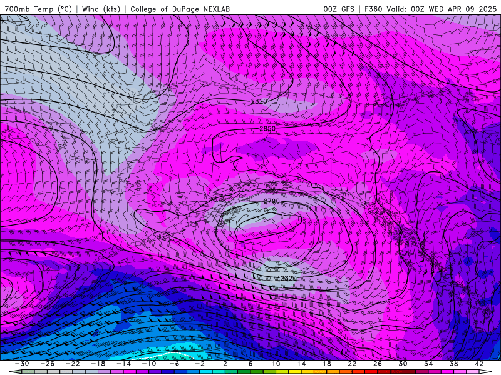501x375 pixels.
Task: Click the '700mb Temp (°C)' title text
Action: pyautogui.click(x=38, y=9)
